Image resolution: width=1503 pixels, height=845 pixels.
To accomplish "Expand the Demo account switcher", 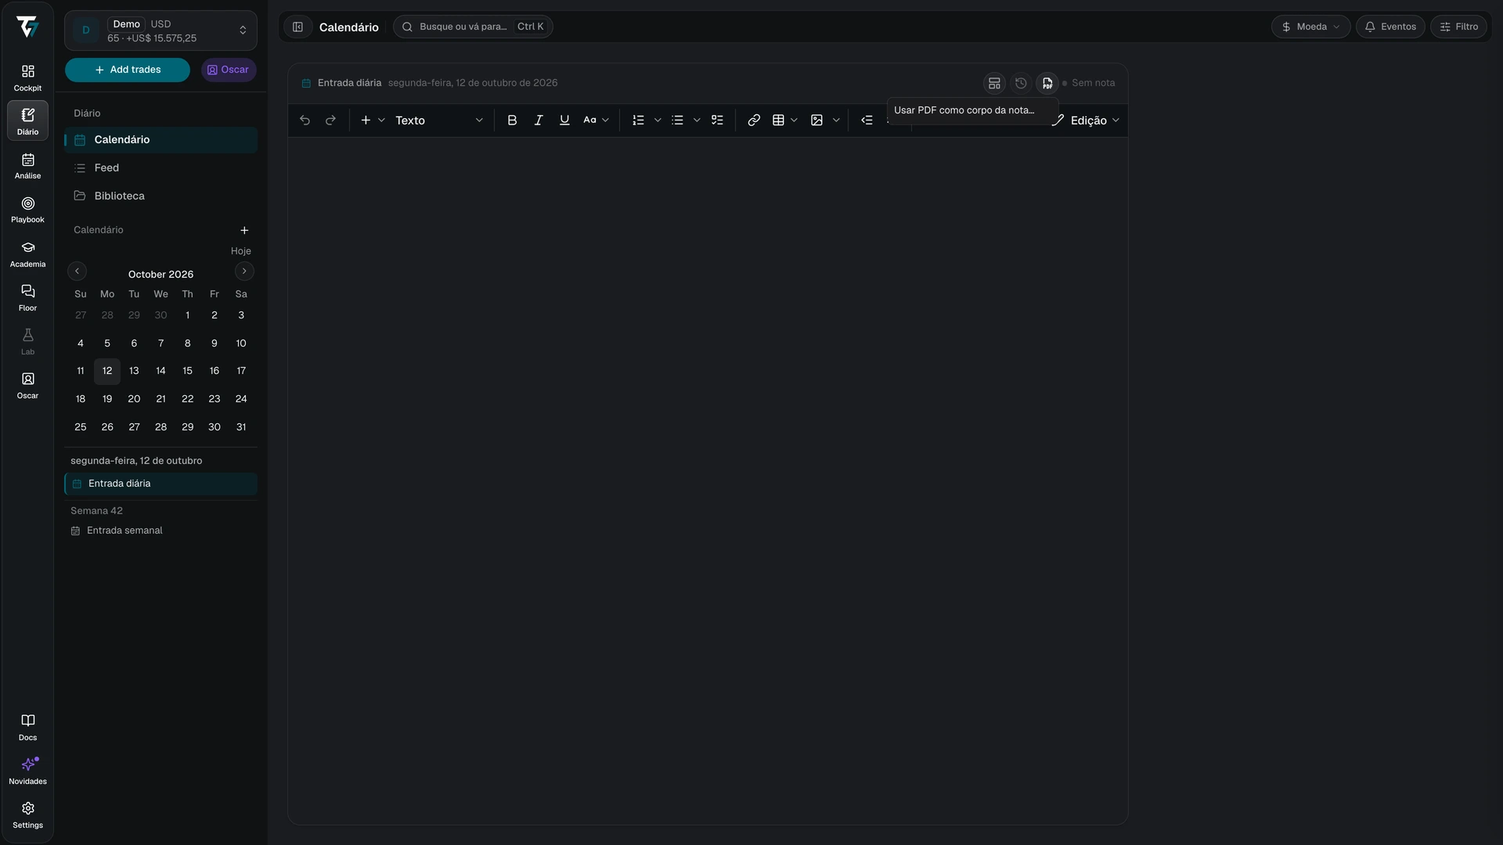I will 160,31.
